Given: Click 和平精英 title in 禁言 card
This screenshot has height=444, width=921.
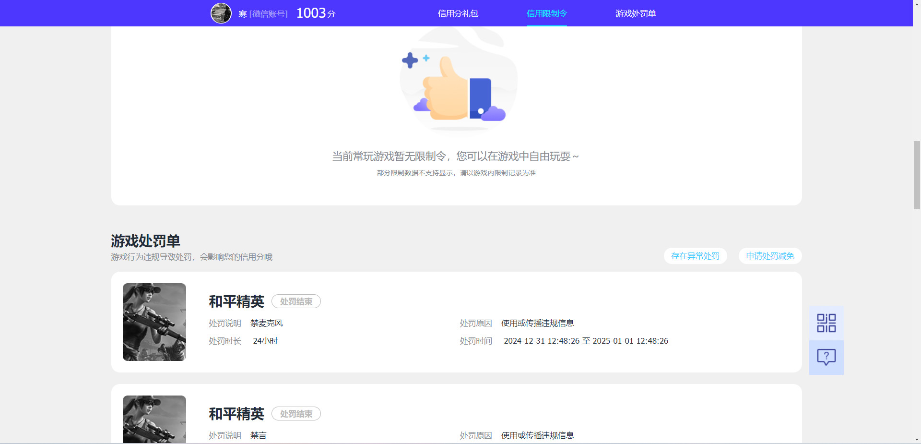Looking at the screenshot, I should pyautogui.click(x=236, y=414).
